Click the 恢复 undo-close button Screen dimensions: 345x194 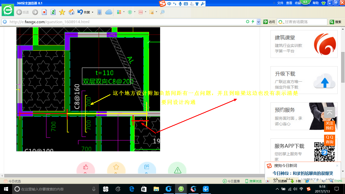coord(84,12)
